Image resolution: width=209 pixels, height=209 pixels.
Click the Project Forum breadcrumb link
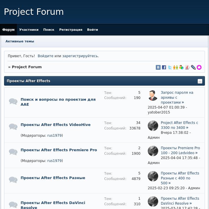click(x=27, y=67)
